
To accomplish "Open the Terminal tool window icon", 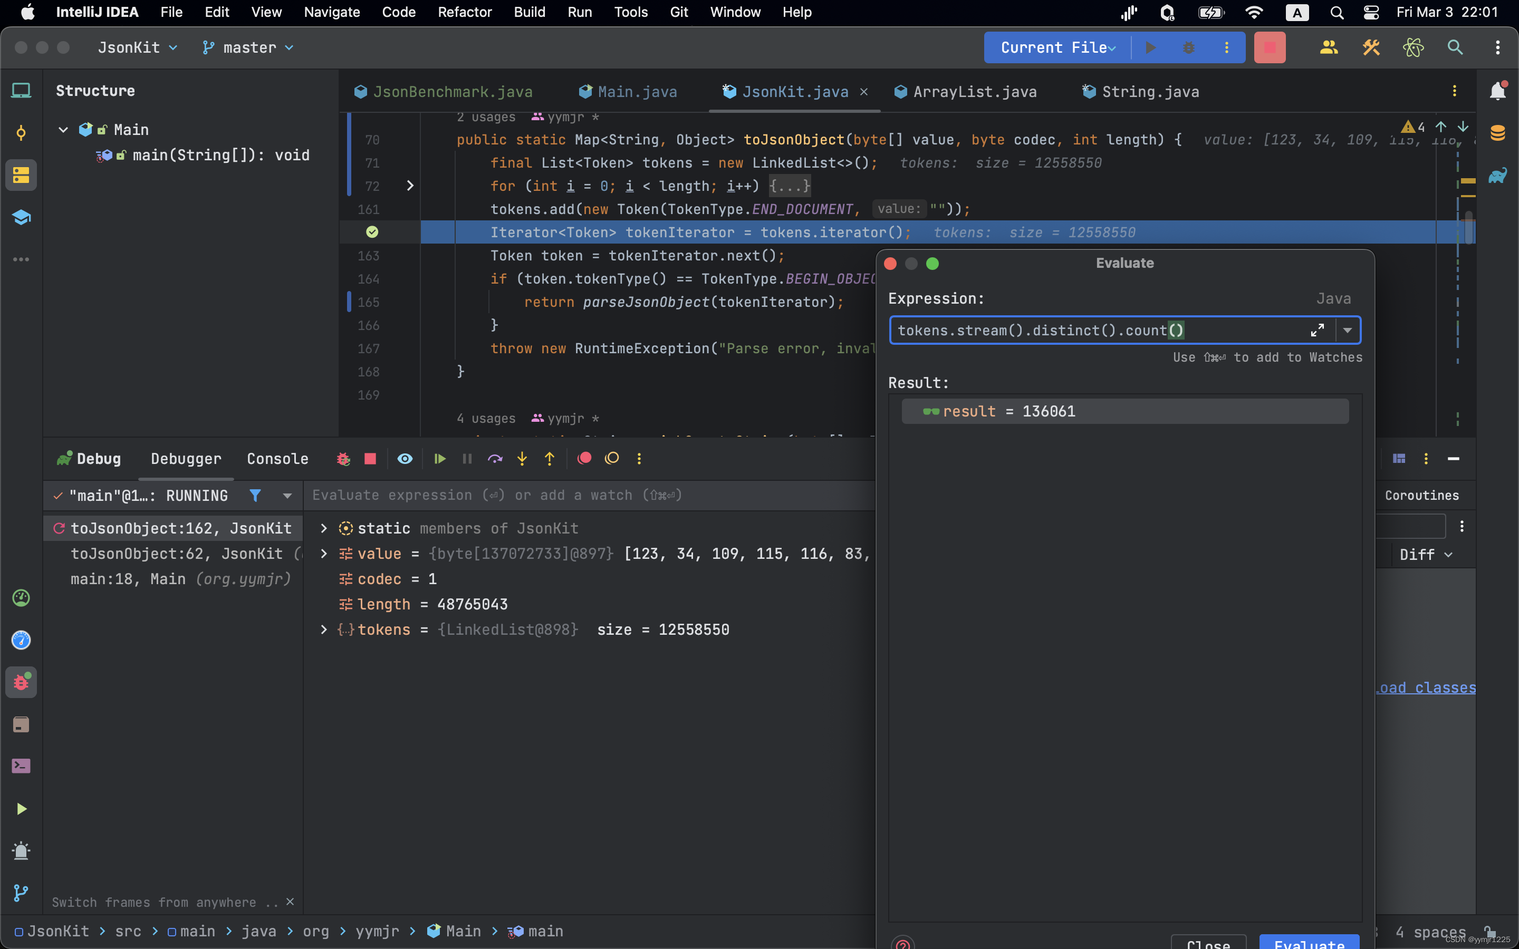I will pos(21,766).
